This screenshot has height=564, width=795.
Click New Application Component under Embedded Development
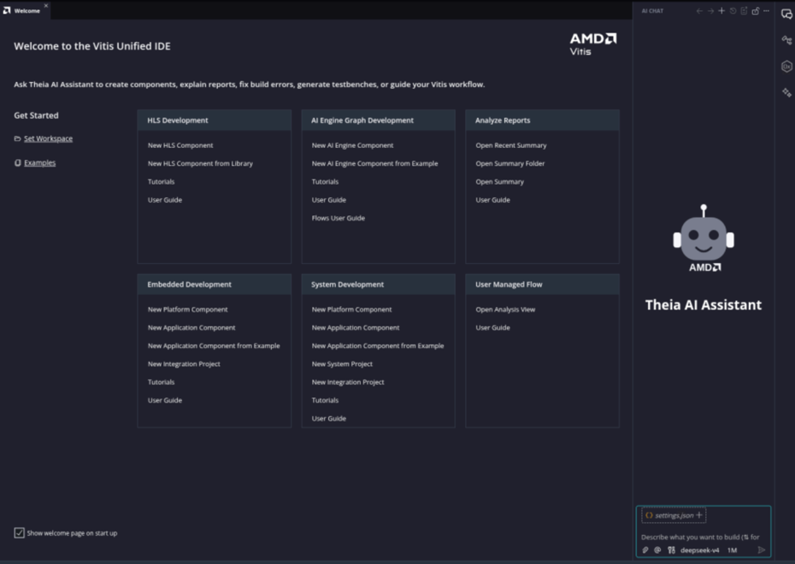click(191, 328)
